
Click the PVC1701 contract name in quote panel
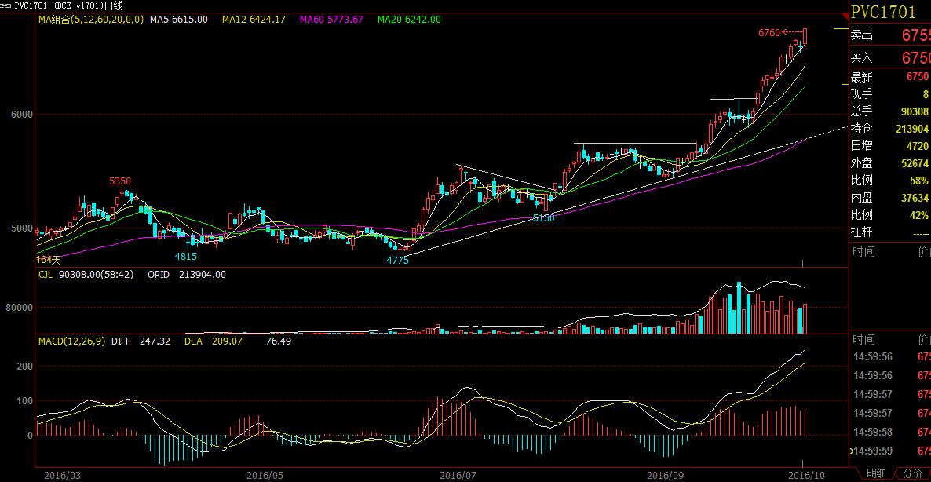point(883,12)
